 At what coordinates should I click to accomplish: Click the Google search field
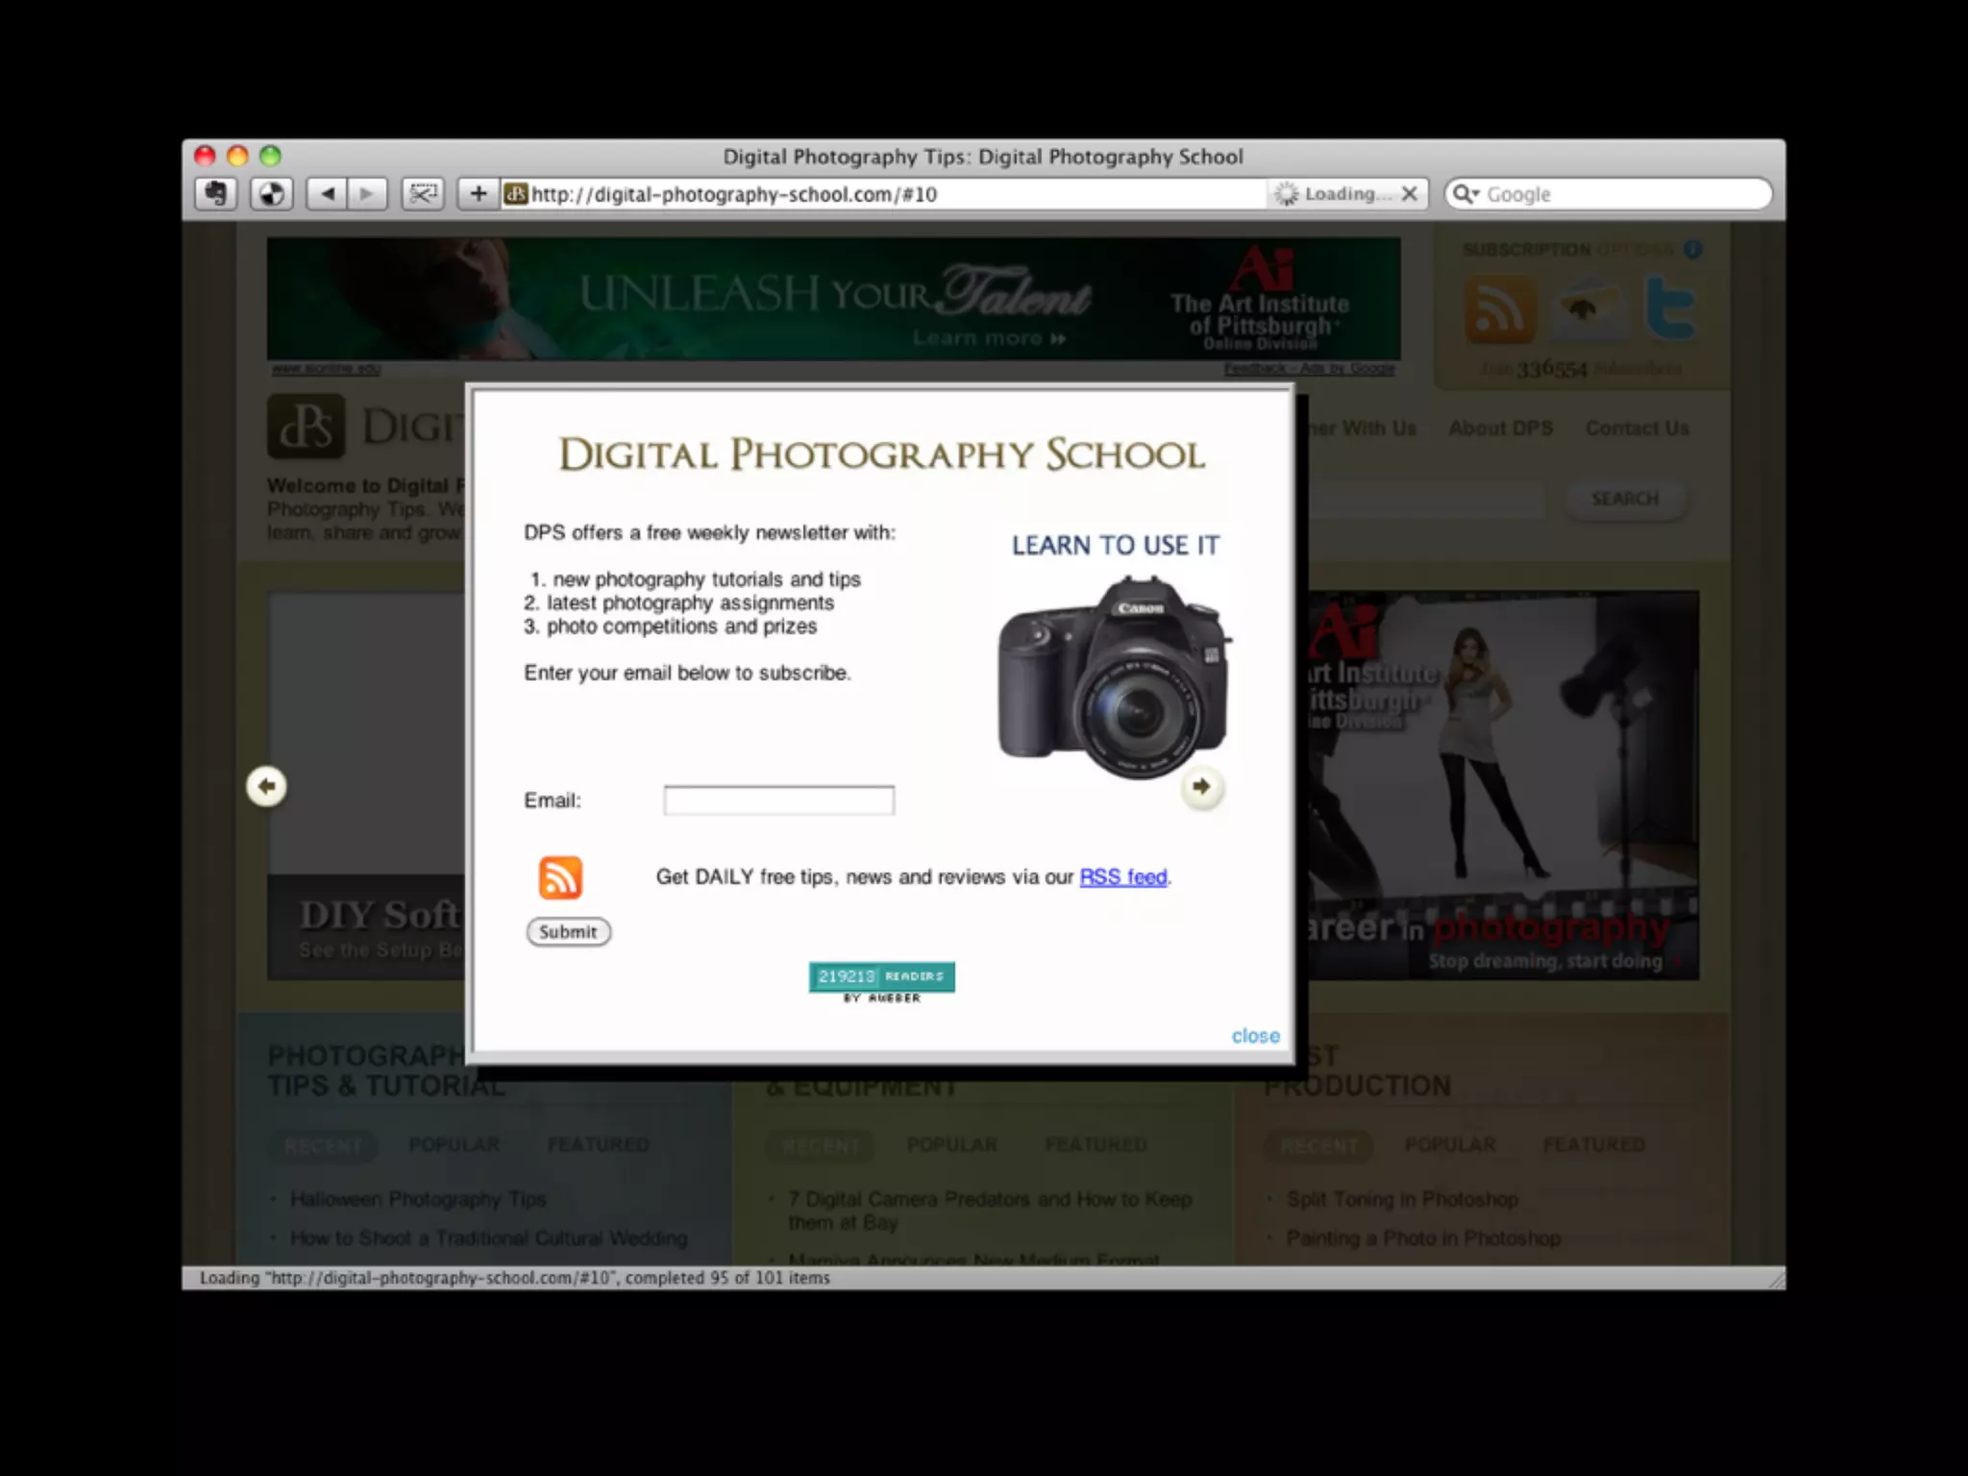click(1624, 194)
